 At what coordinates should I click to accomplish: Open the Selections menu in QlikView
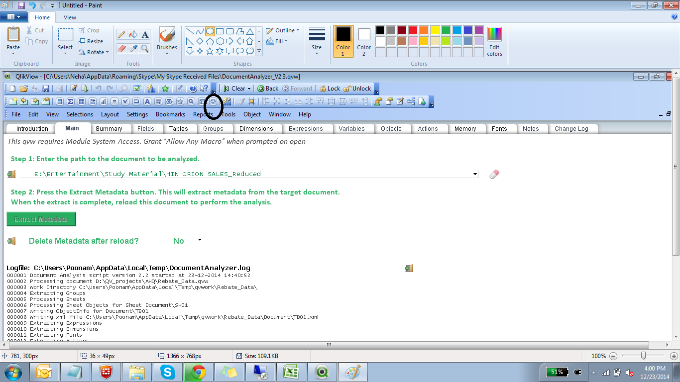tap(80, 114)
